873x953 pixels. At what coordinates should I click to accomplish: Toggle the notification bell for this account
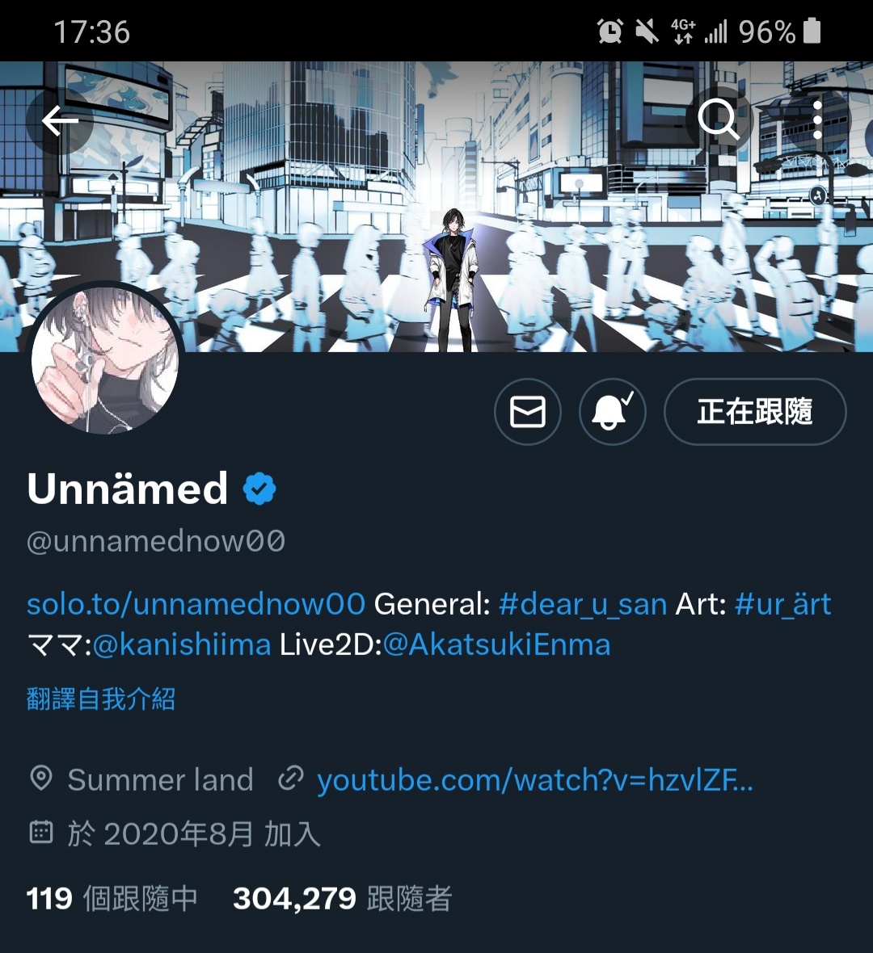[612, 412]
